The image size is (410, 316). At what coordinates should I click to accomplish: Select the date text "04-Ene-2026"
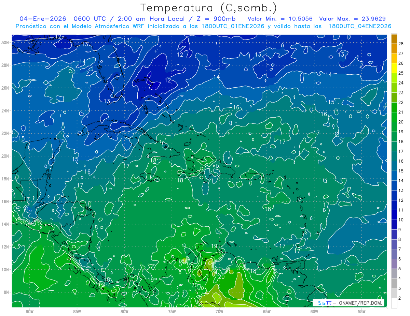point(43,19)
